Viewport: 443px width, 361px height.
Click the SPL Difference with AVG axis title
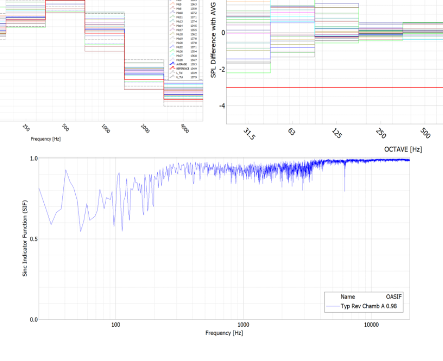coord(213,39)
